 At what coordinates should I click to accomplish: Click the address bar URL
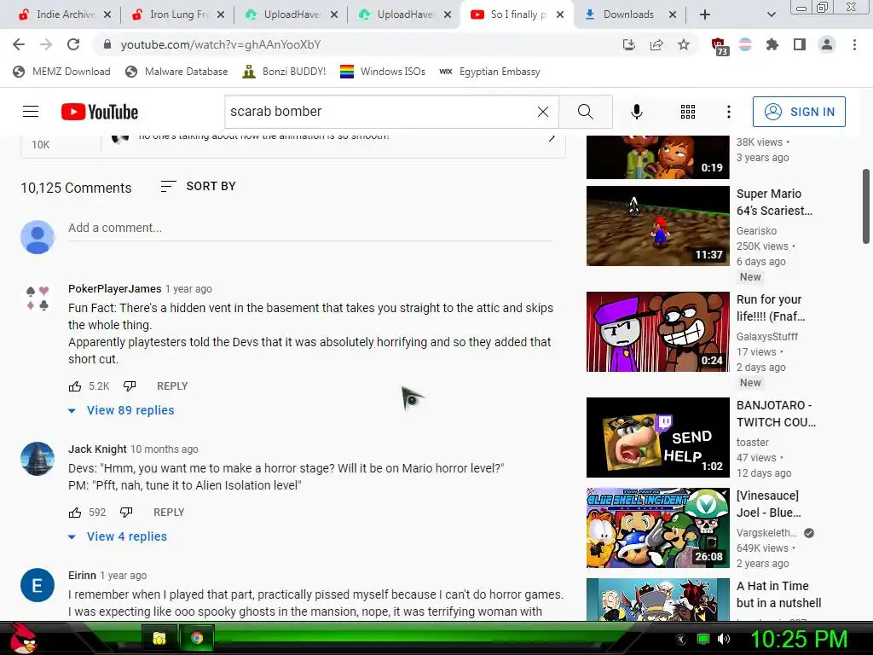[x=221, y=44]
